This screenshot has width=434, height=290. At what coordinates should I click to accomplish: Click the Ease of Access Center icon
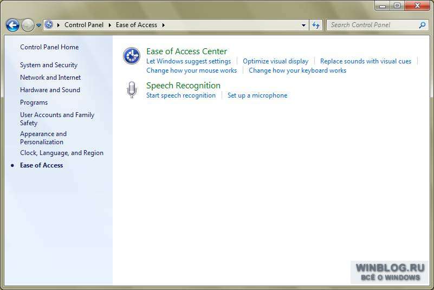[132, 56]
